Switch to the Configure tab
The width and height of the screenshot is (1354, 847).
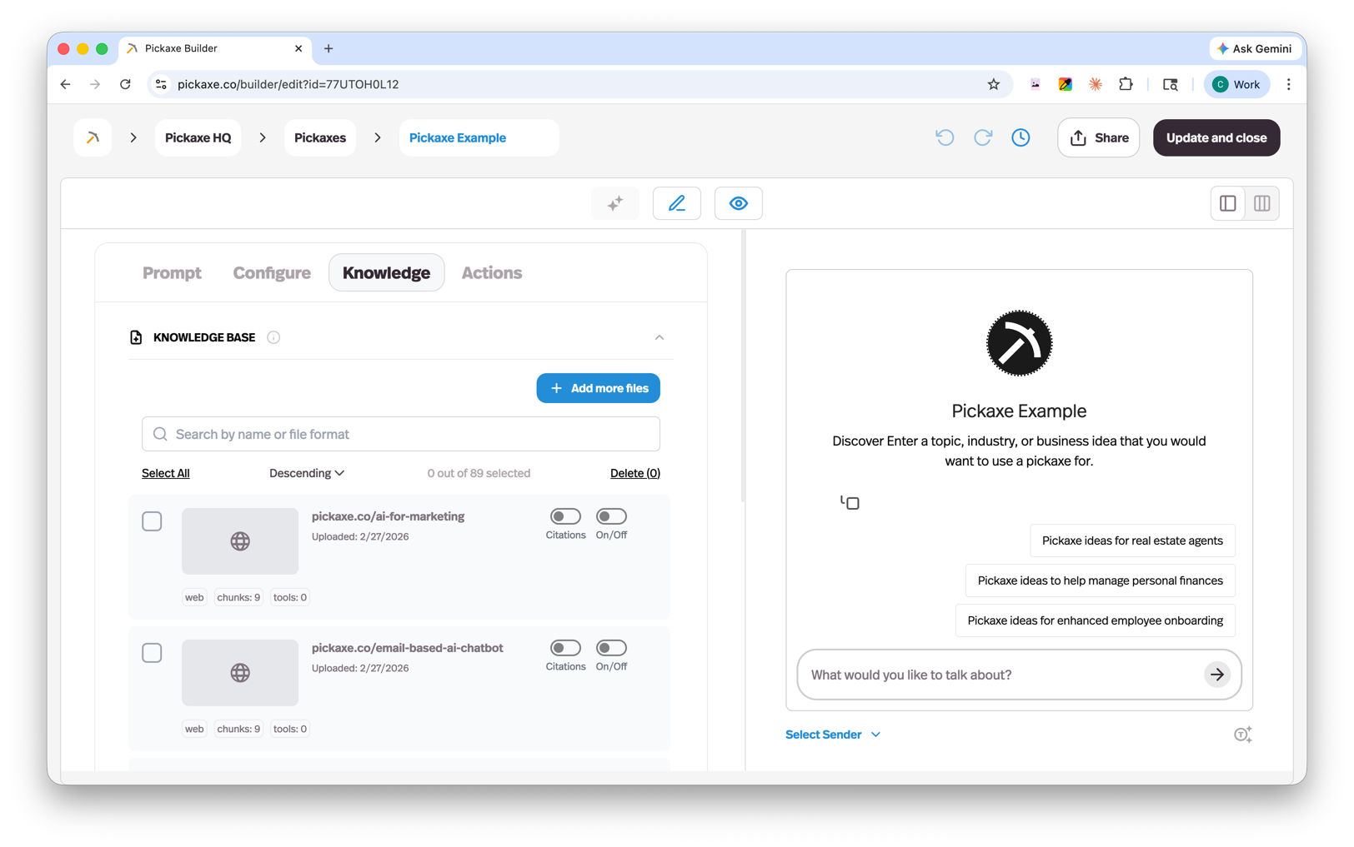coord(271,272)
